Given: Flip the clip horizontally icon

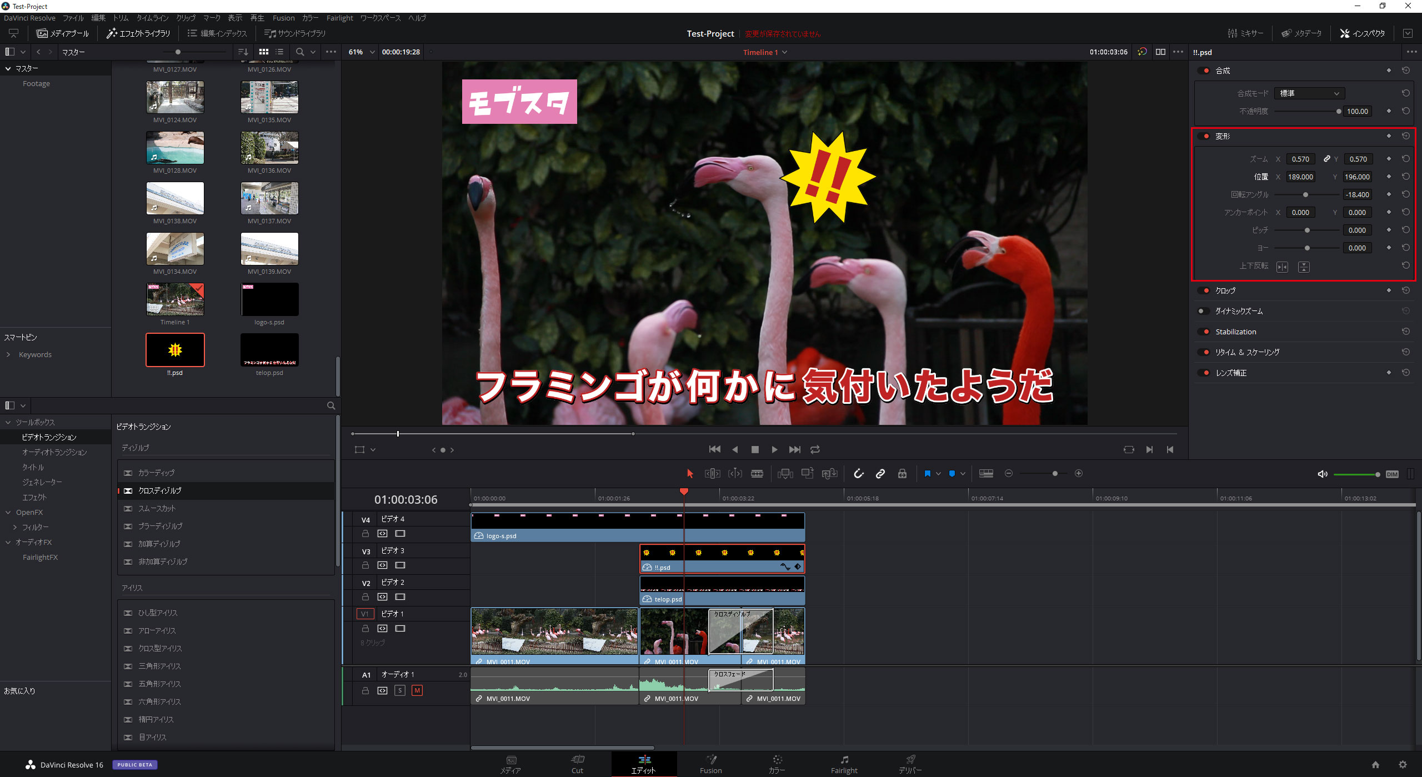Looking at the screenshot, I should pyautogui.click(x=1282, y=267).
